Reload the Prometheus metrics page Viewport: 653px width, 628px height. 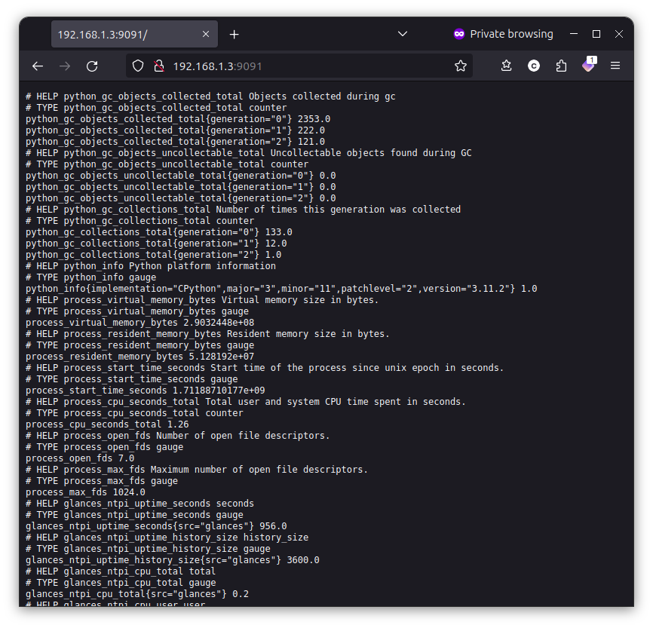pyautogui.click(x=92, y=66)
